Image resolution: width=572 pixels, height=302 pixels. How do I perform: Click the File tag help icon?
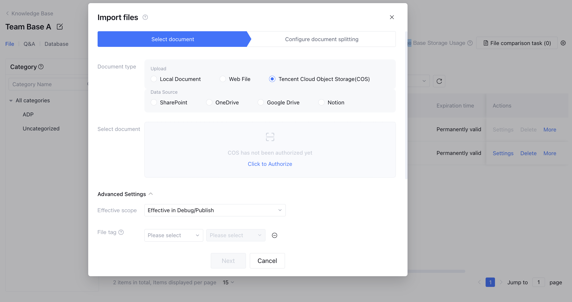121,232
